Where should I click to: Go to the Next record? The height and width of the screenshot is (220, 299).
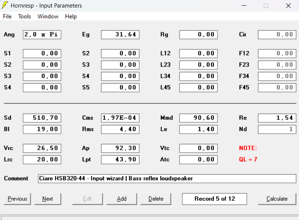click(x=48, y=199)
